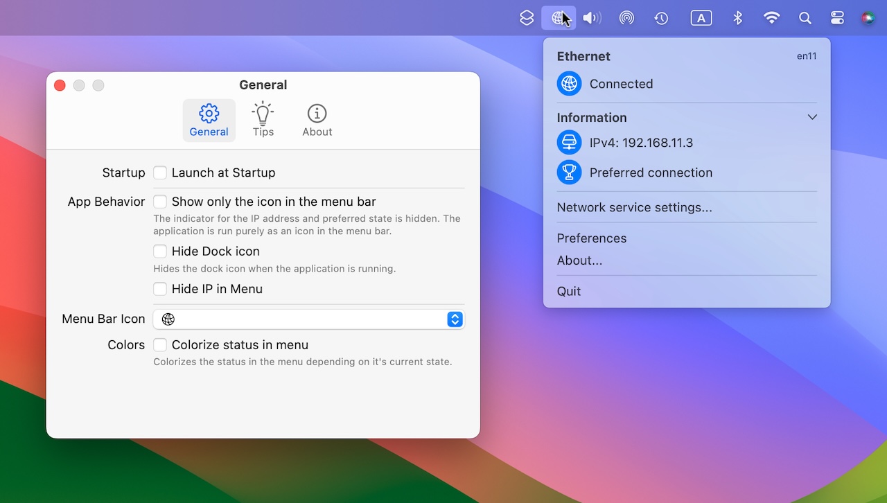Viewport: 887px width, 503px height.
Task: Launch Siri from menu bar
Action: (x=868, y=18)
